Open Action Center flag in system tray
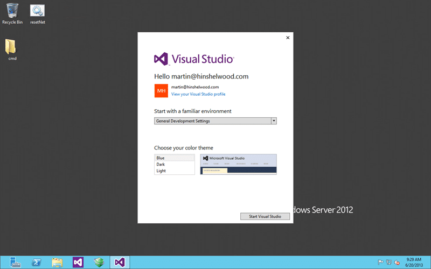Viewport: 431px width, 269px height. pos(380,263)
